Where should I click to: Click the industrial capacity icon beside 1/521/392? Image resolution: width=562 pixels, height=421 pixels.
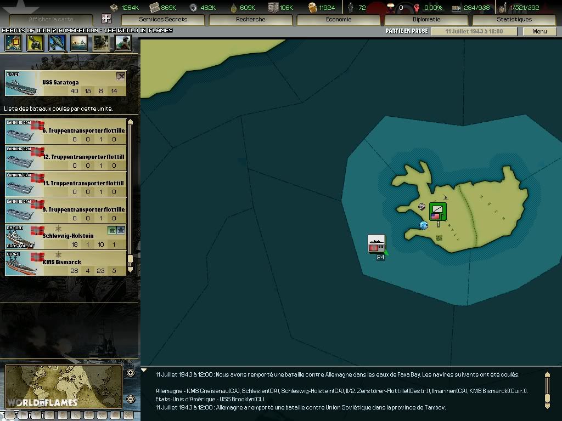503,8
